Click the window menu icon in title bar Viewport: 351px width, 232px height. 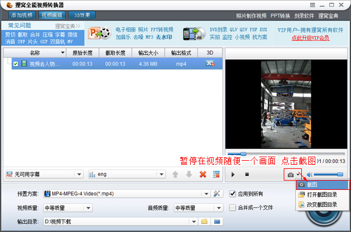pyautogui.click(x=312, y=5)
